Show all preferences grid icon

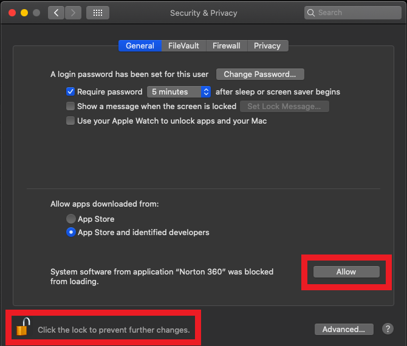[x=98, y=13]
